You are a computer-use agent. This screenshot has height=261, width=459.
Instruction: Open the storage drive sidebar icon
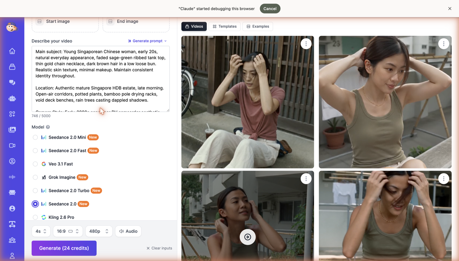pos(12,67)
